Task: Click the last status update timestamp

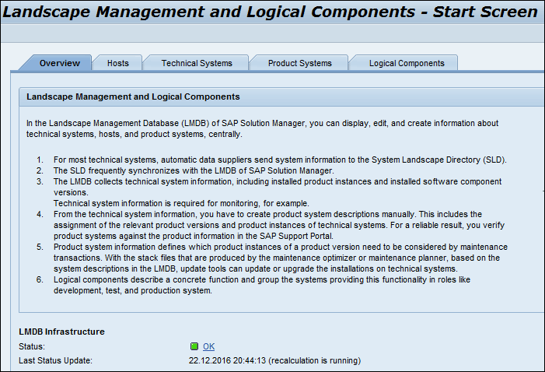Action: tap(274, 360)
